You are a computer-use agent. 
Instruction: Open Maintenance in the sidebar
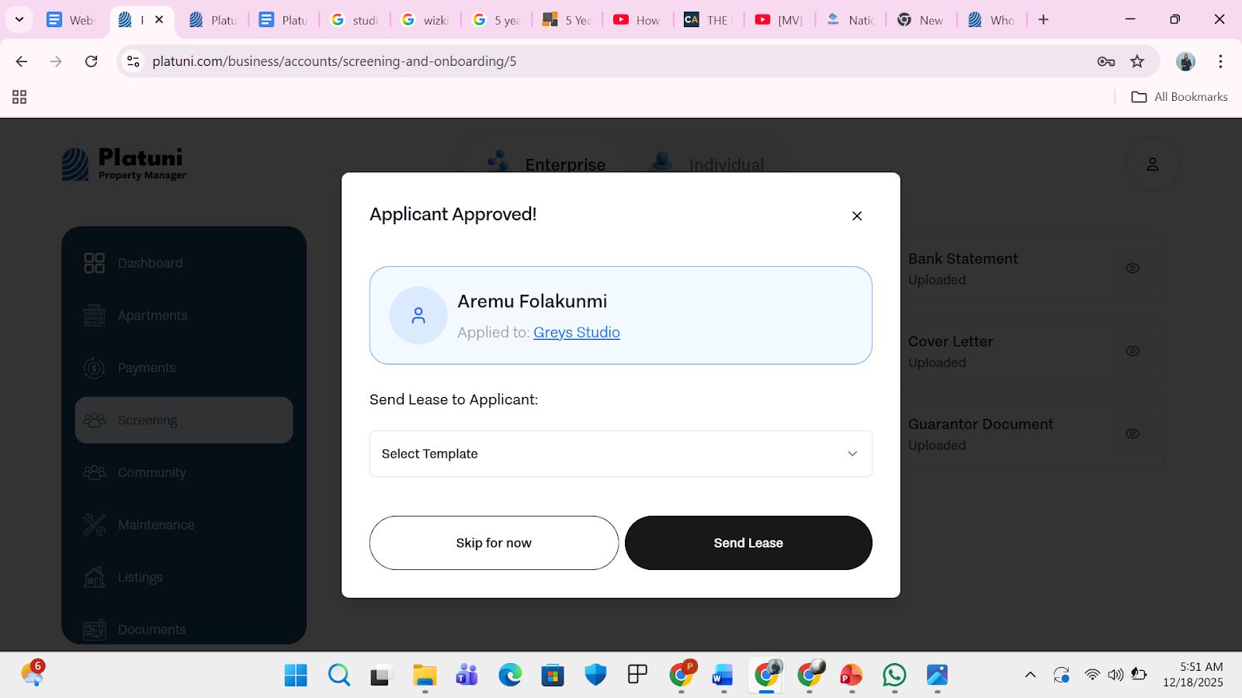(x=184, y=525)
